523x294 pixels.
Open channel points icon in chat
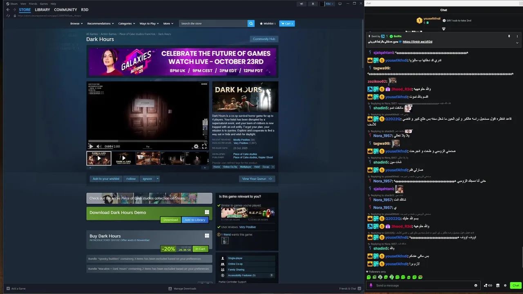(x=487, y=285)
